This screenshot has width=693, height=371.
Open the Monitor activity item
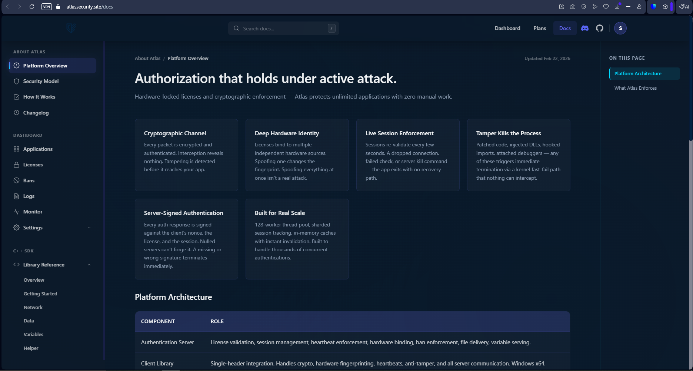point(52,212)
